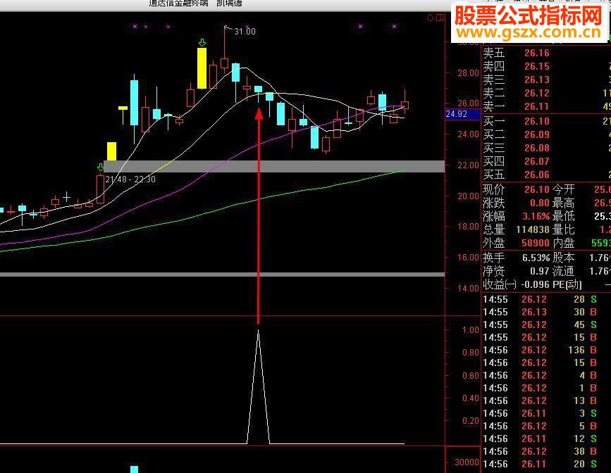
Task: Click the 买一 bid row at 26.10
Action: pyautogui.click(x=546, y=121)
